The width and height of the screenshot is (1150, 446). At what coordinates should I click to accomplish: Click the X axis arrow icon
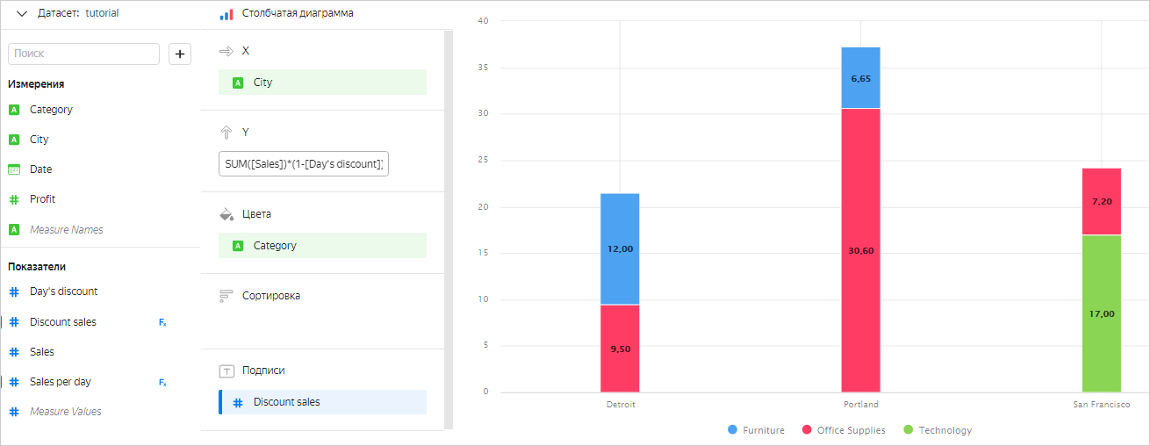pyautogui.click(x=226, y=51)
